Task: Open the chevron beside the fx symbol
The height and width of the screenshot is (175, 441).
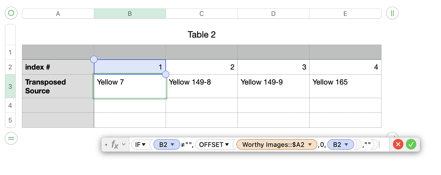Action: (x=124, y=144)
